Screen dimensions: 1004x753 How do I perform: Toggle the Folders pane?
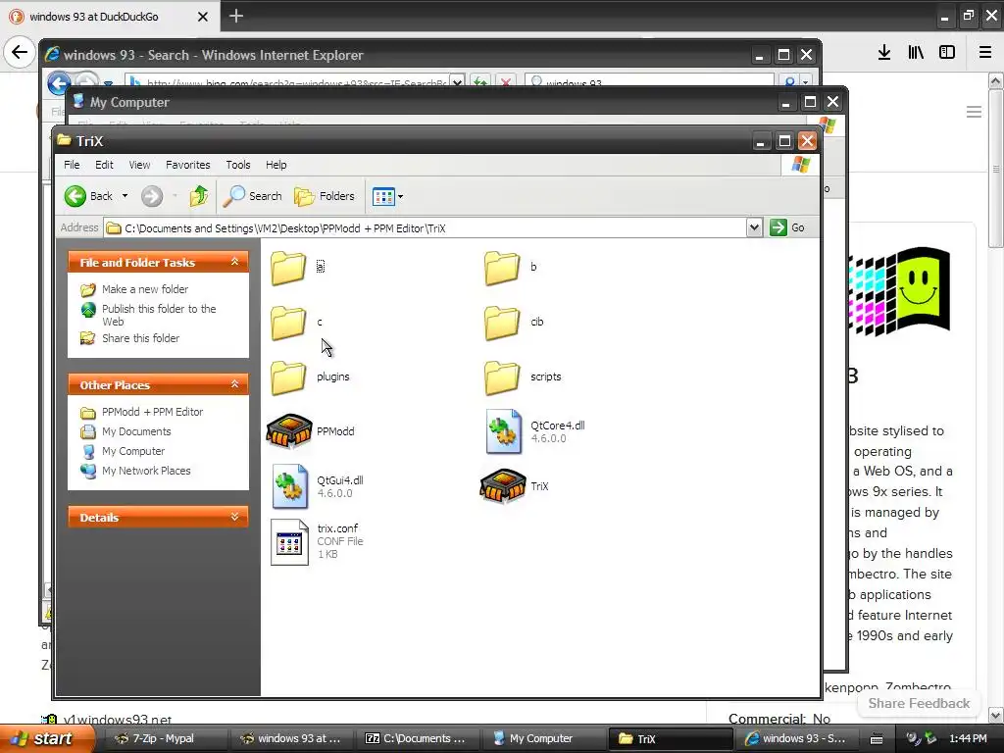point(325,196)
